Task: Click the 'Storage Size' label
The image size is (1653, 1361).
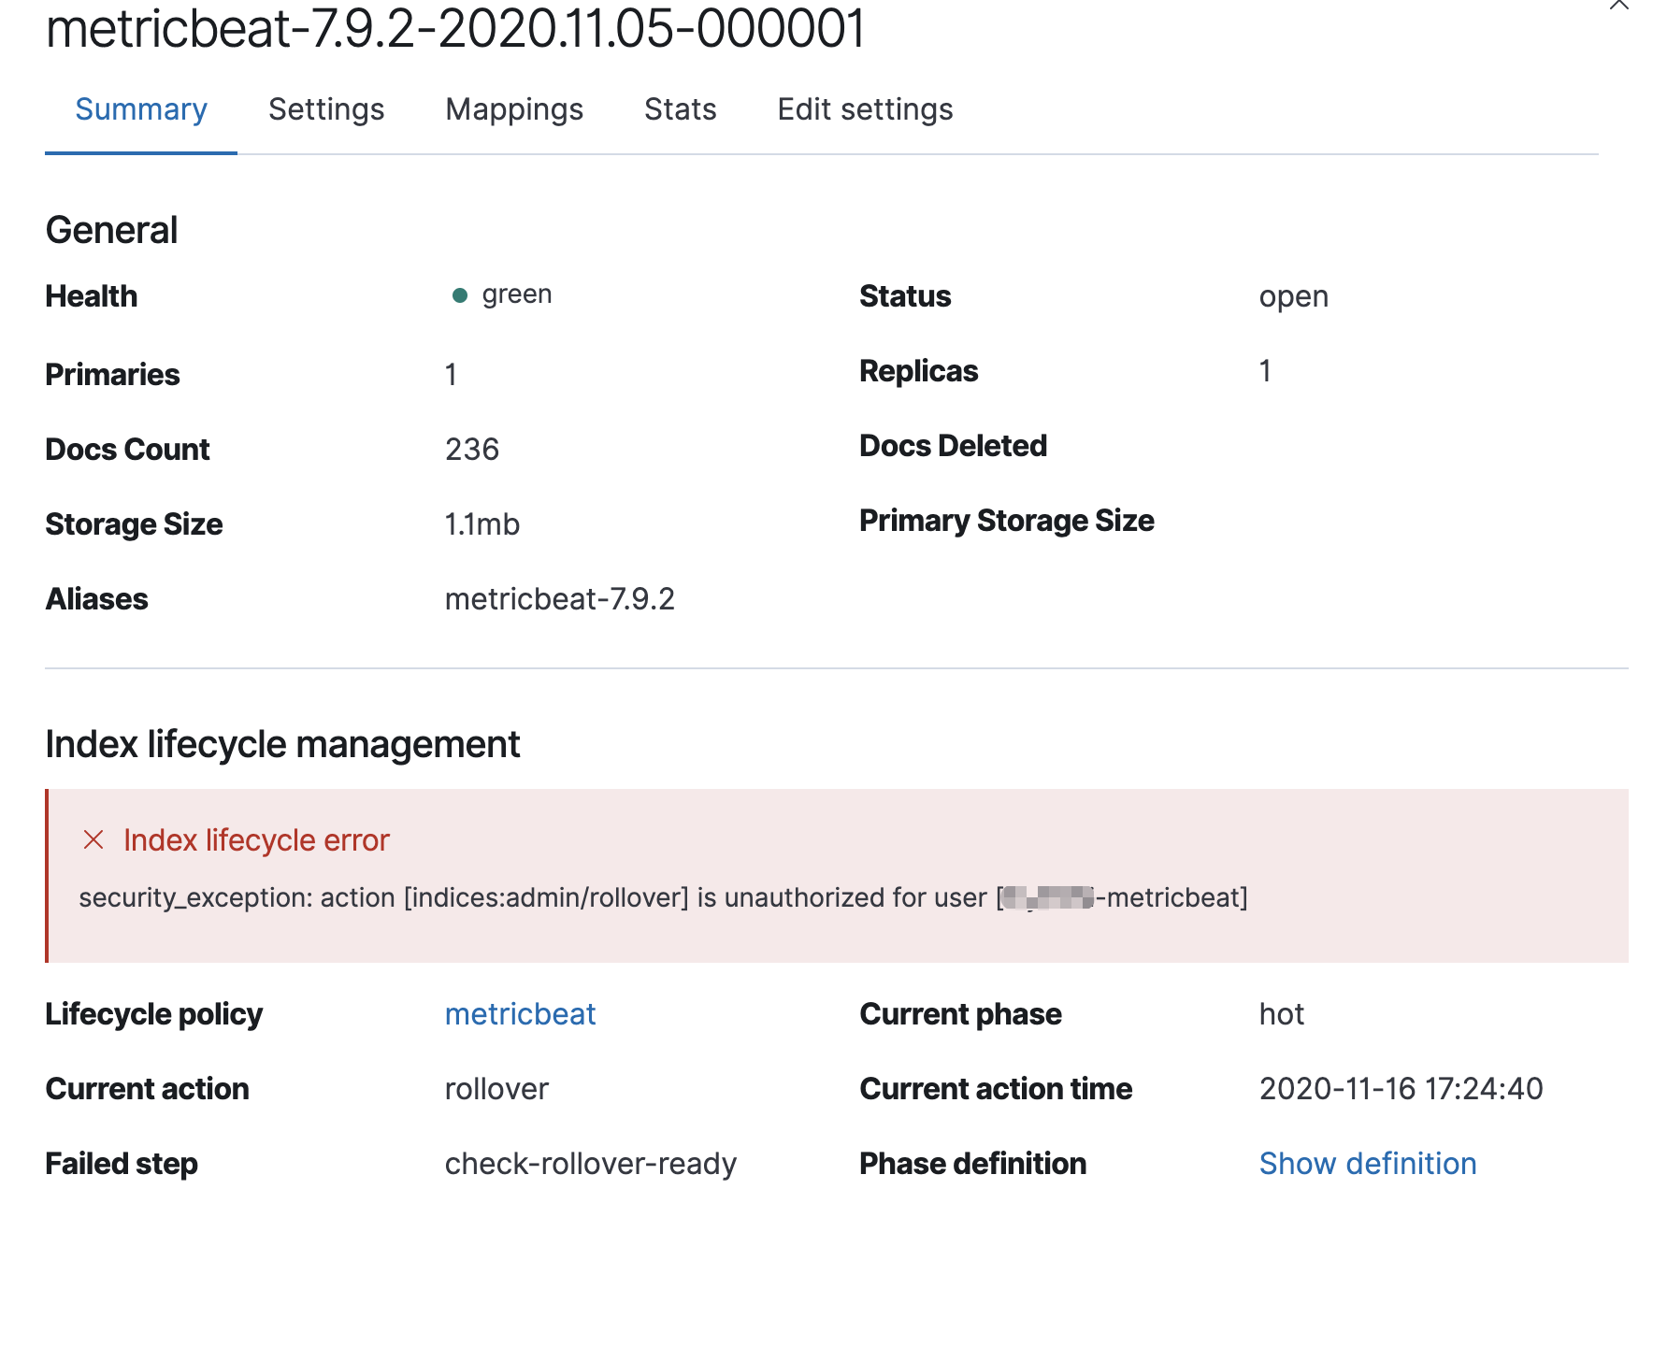Action: (134, 524)
